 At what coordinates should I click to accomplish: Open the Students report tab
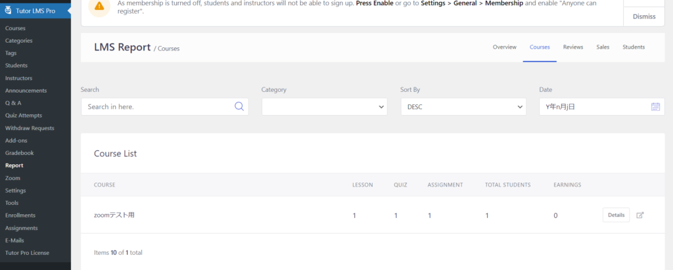[x=634, y=47]
